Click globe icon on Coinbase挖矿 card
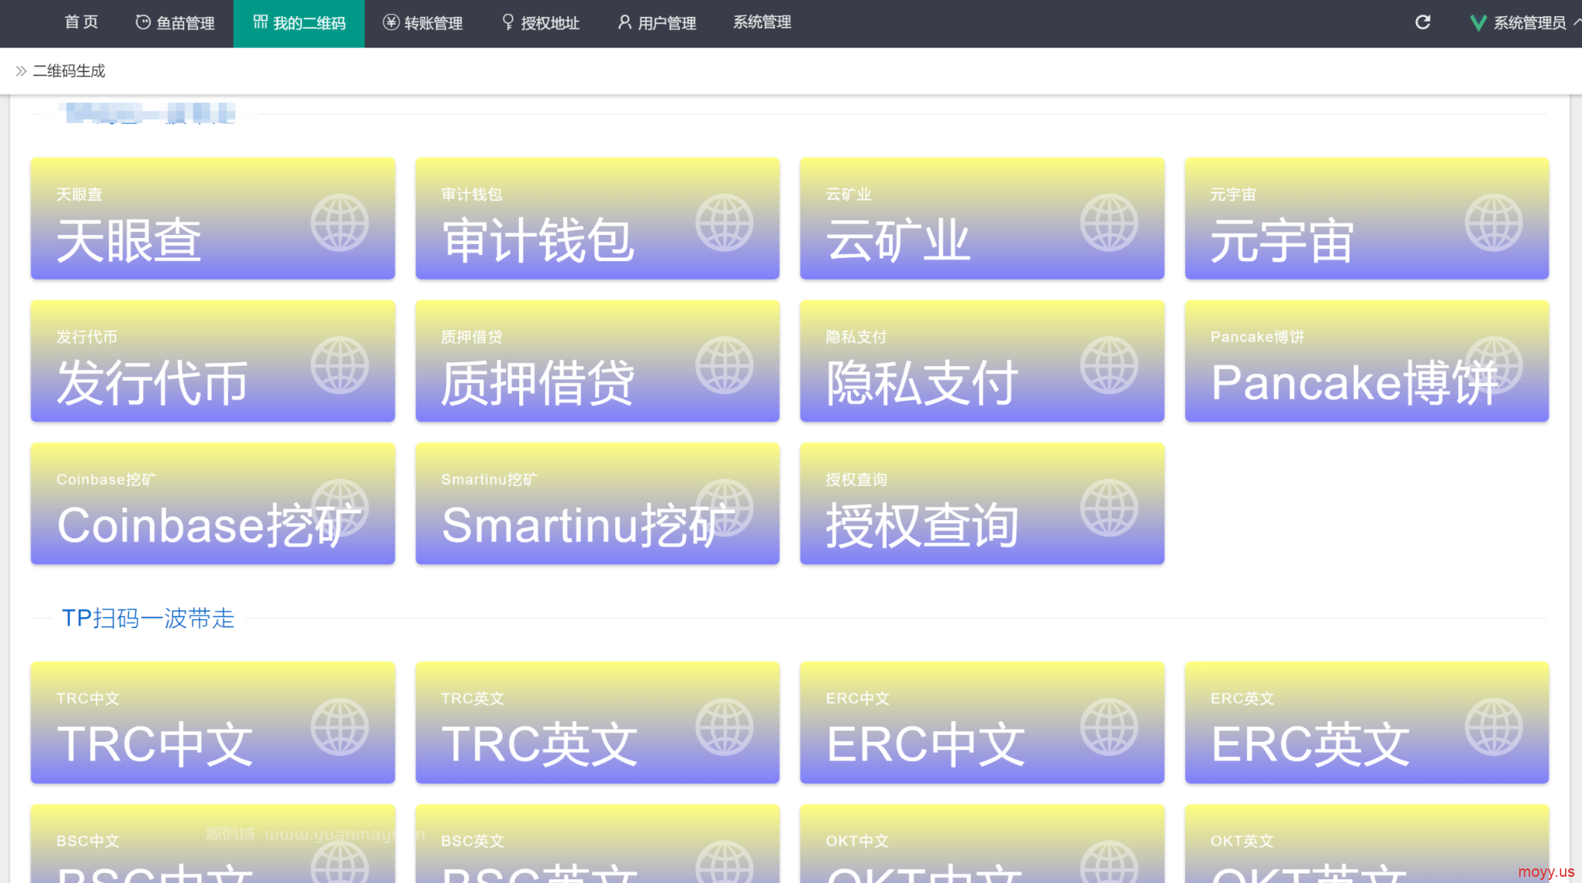 tap(339, 508)
